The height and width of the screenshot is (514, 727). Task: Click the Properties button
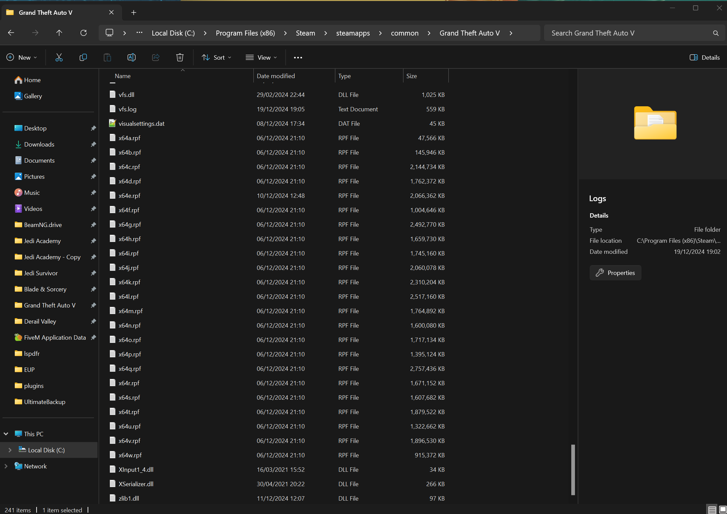(x=615, y=273)
